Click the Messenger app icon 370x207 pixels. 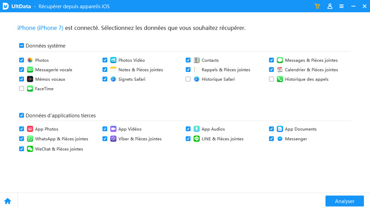(280, 139)
